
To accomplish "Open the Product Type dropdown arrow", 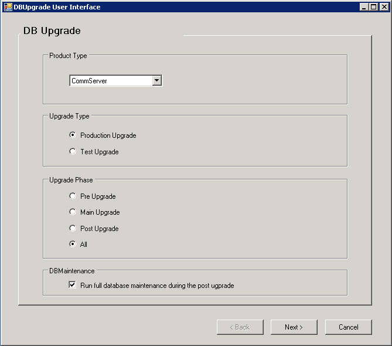I will point(156,81).
